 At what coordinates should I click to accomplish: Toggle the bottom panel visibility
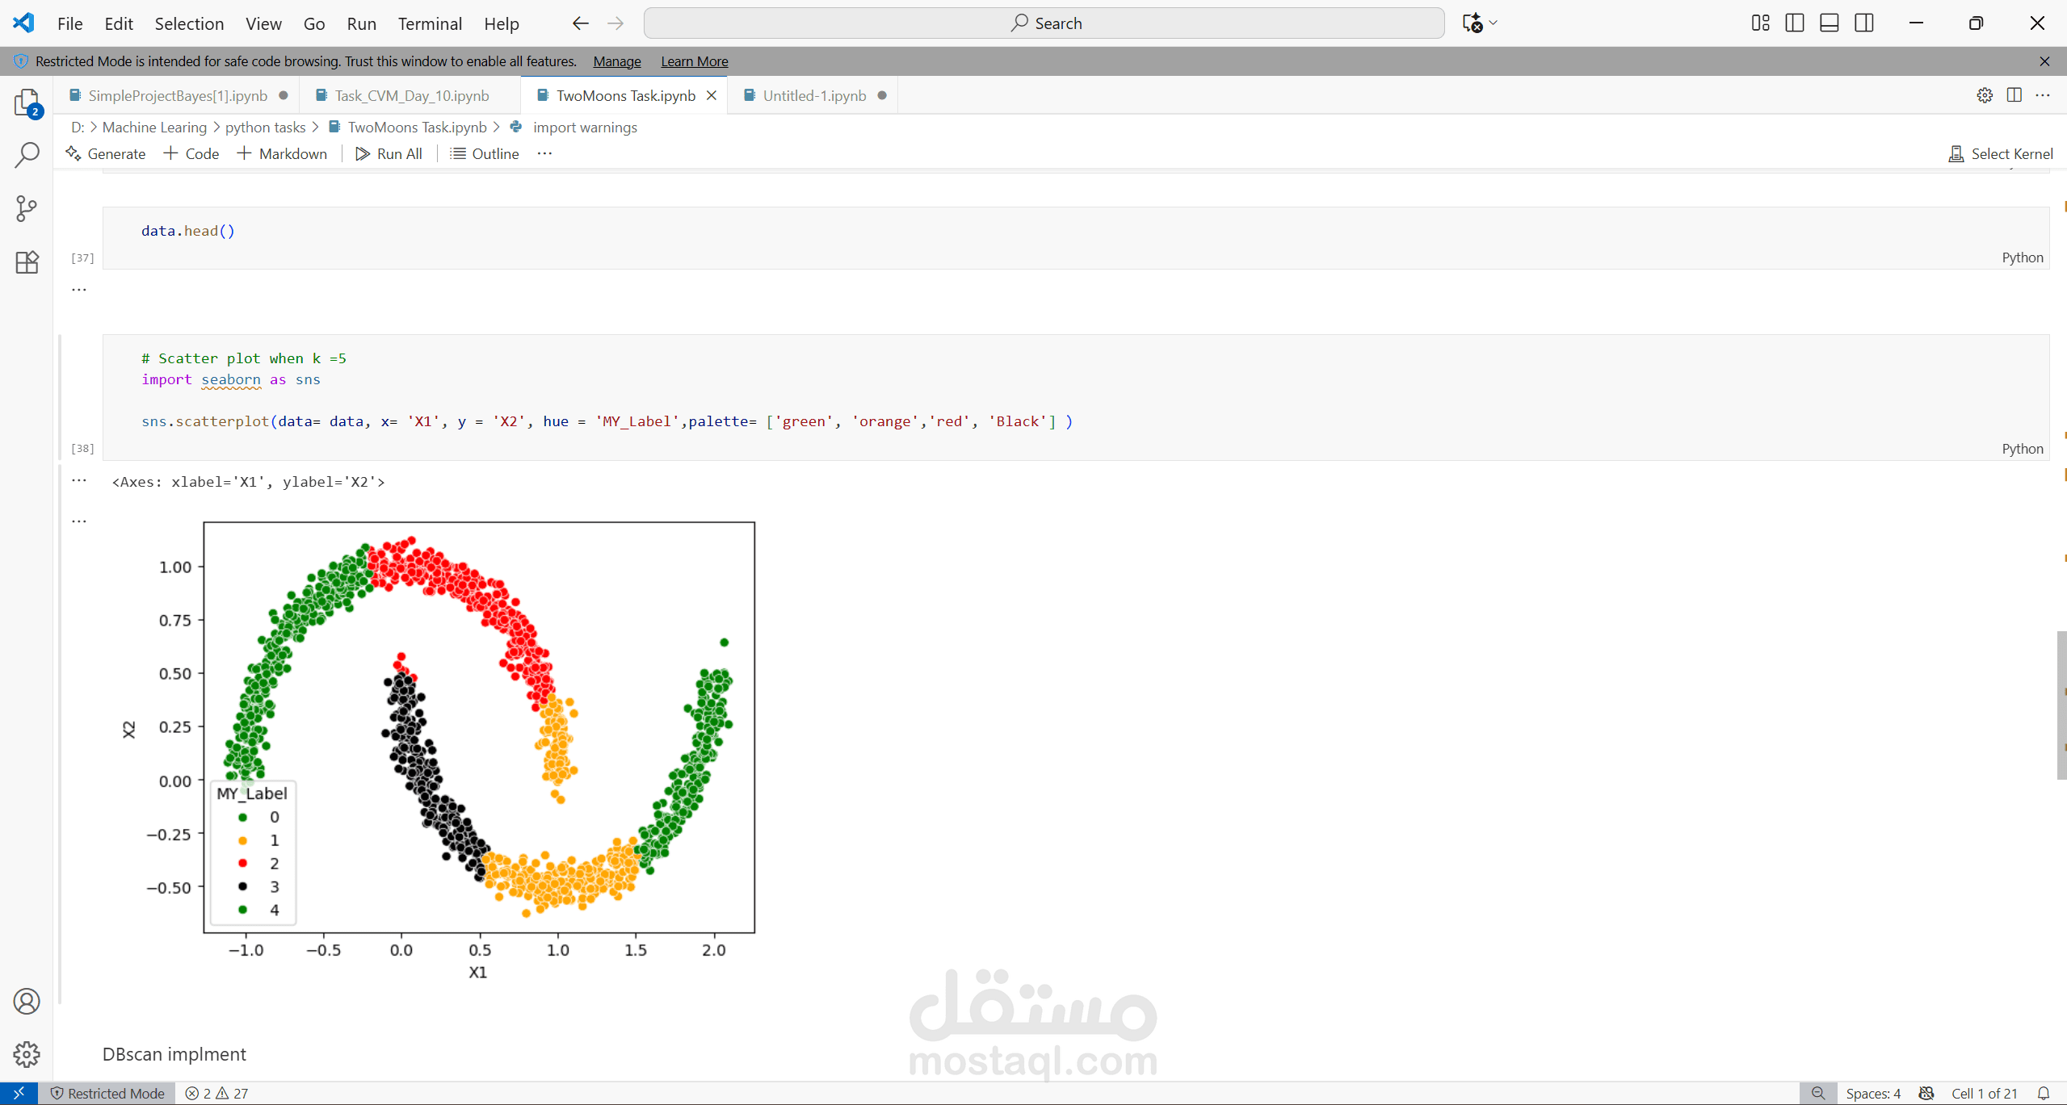1829,23
